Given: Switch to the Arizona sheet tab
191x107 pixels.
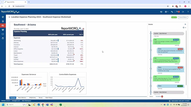Looking at the screenshot, I should tap(13, 98).
